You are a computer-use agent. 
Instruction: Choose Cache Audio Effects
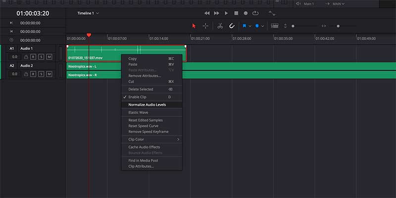click(151, 147)
